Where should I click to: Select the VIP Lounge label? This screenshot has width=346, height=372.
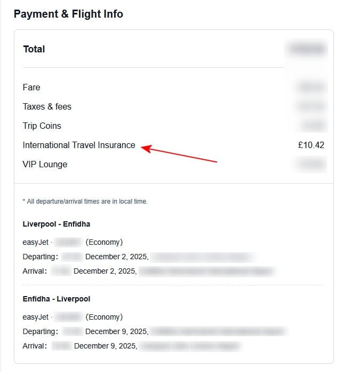point(45,164)
